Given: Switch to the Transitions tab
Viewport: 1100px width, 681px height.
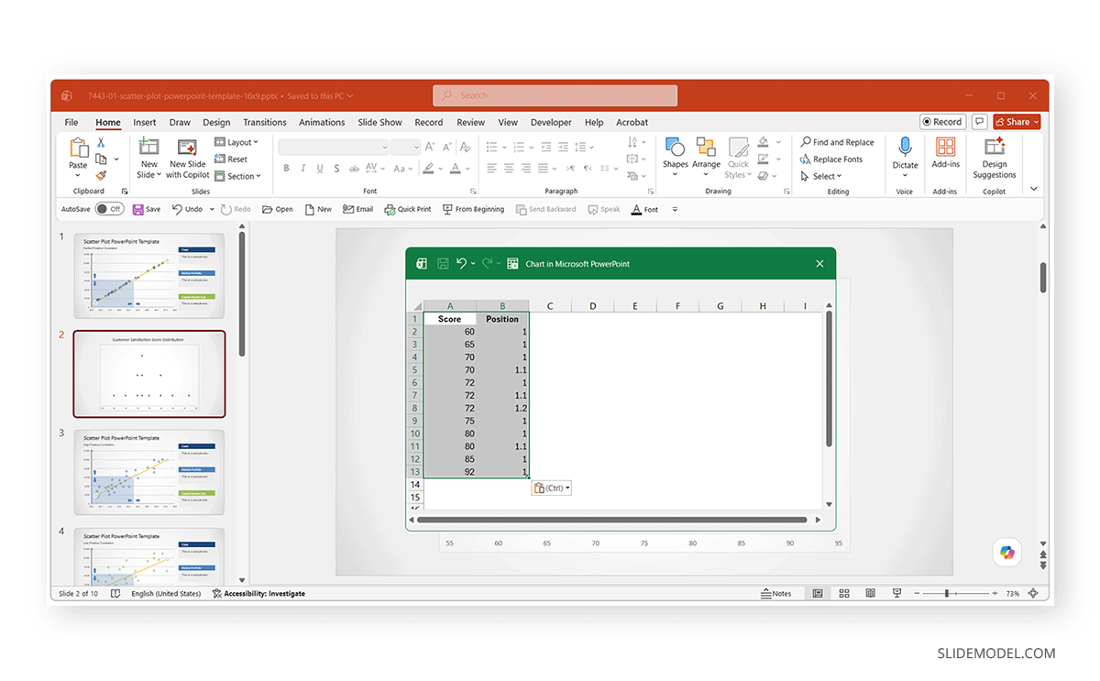Looking at the screenshot, I should tap(265, 122).
